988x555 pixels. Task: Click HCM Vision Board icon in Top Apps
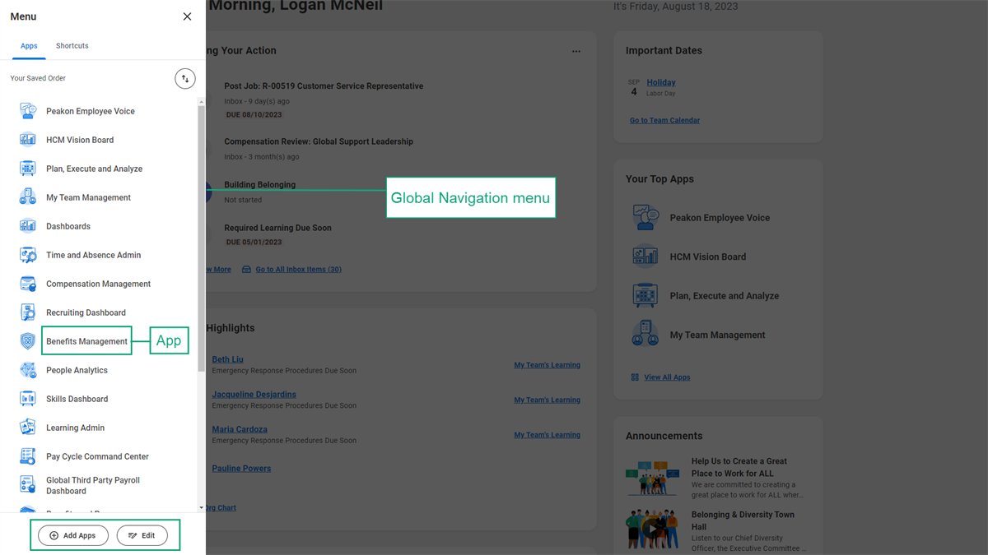point(645,257)
